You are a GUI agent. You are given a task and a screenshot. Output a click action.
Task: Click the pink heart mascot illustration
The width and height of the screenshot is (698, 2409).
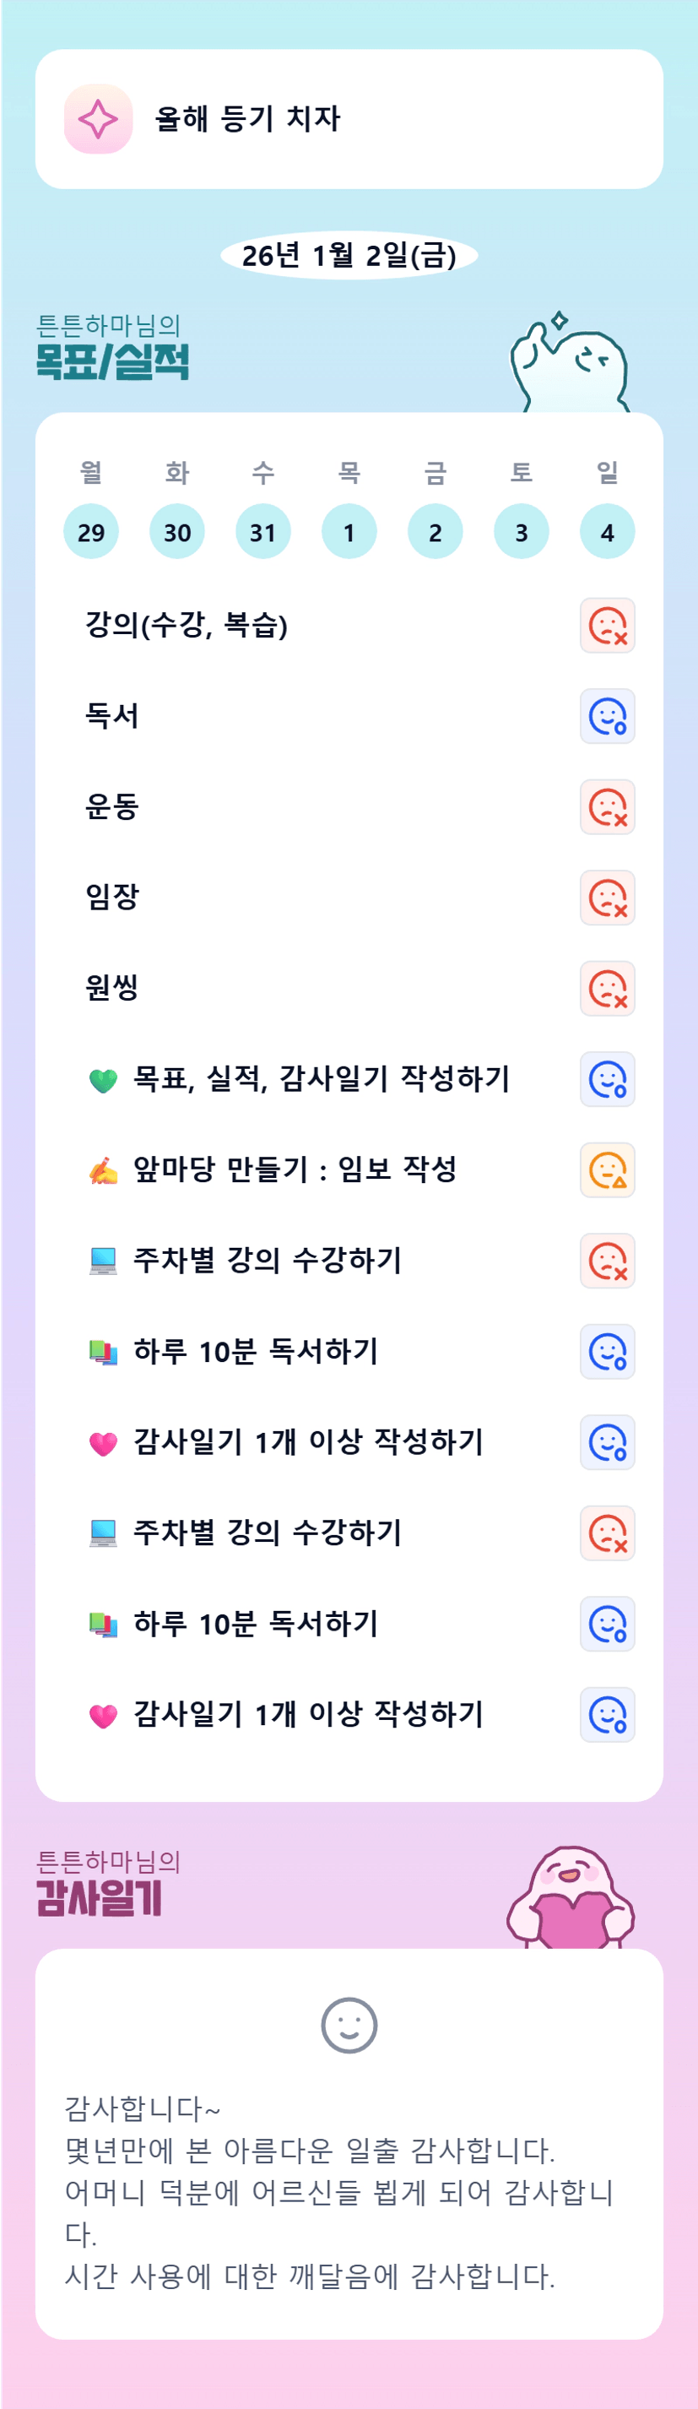pos(570,1898)
